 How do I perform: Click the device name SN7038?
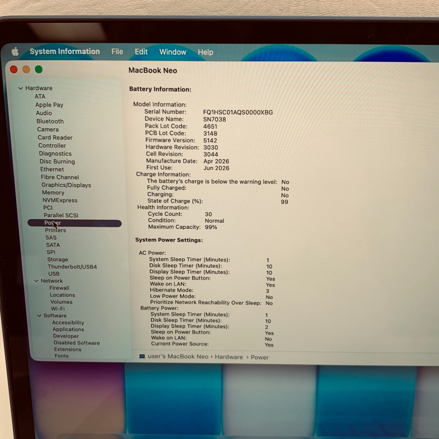point(214,119)
